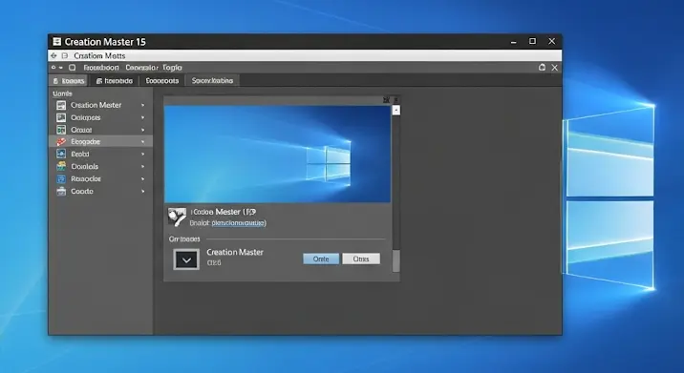Screen dimensions: 684x373
Task: Switch to the "hoinoido" tab
Action: tap(115, 81)
